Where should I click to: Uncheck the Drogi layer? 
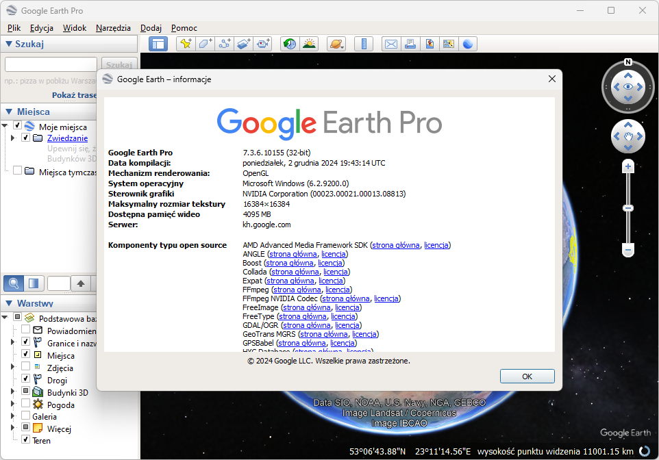(x=25, y=379)
